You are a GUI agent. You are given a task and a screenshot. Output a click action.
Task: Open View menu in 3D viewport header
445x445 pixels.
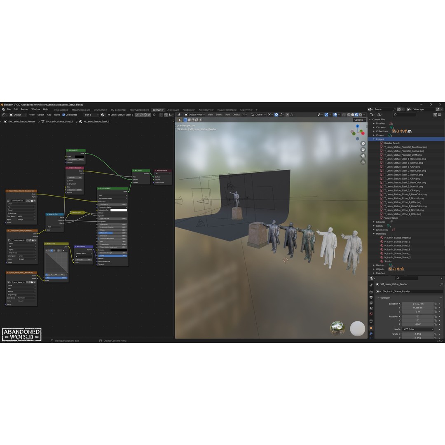point(210,115)
